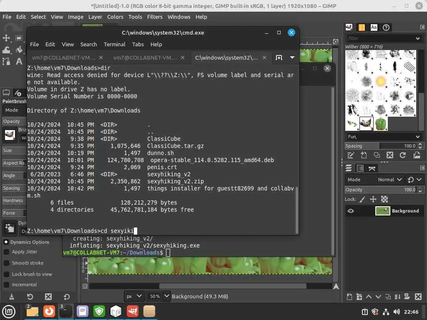Enable the Incremental checkbox
Viewport: 427px width, 320px height.
coord(7,285)
